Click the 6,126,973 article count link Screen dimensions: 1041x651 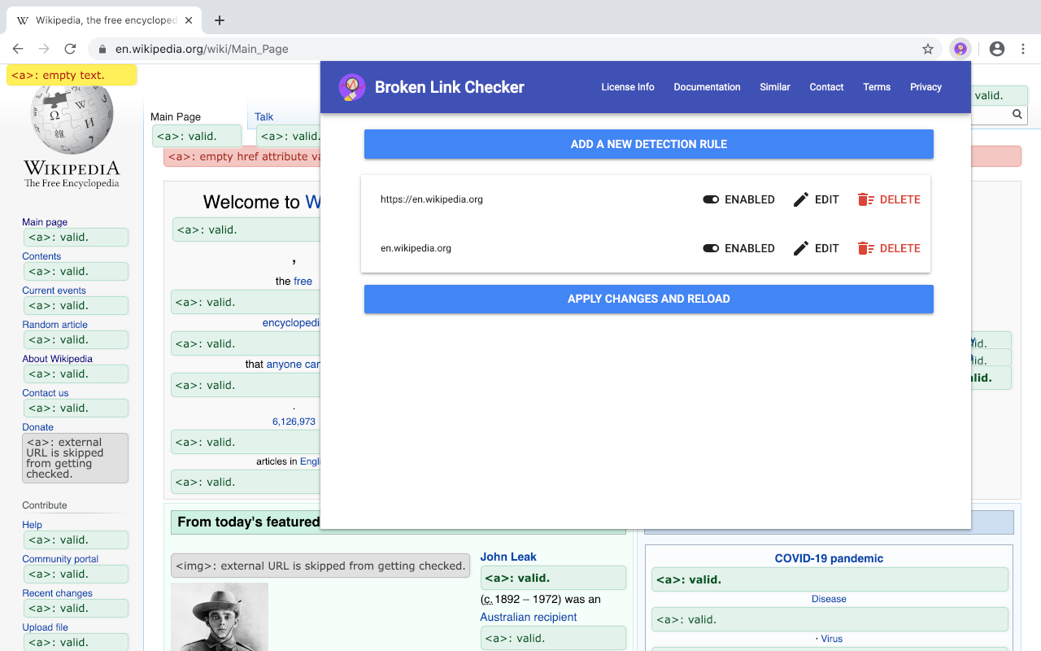click(x=294, y=422)
